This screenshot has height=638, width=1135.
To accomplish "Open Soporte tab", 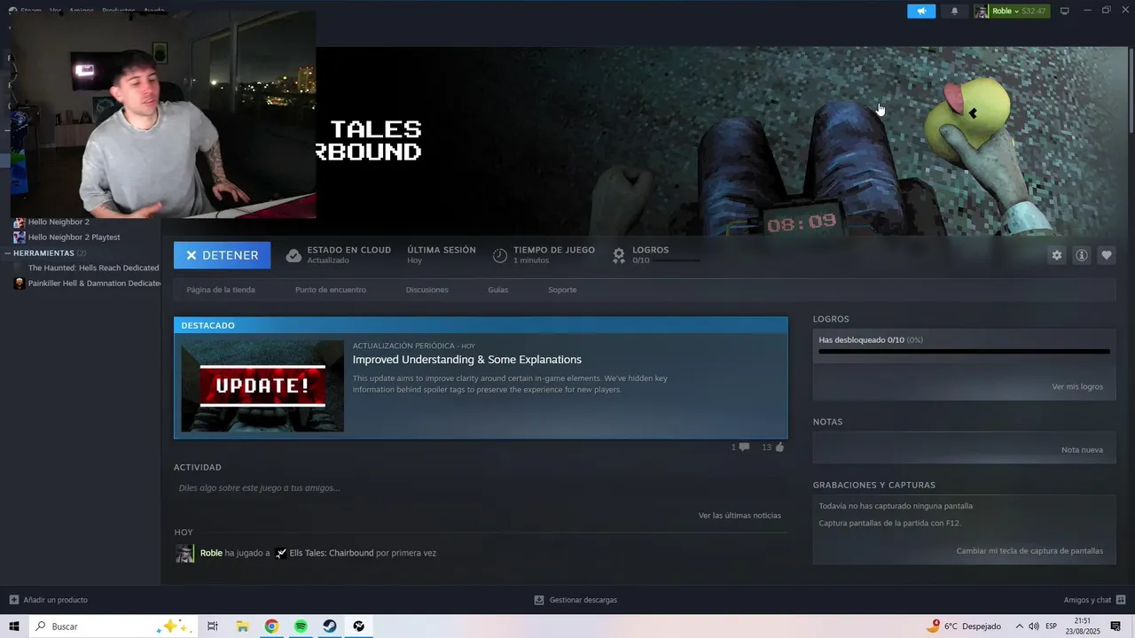I will 562,290.
